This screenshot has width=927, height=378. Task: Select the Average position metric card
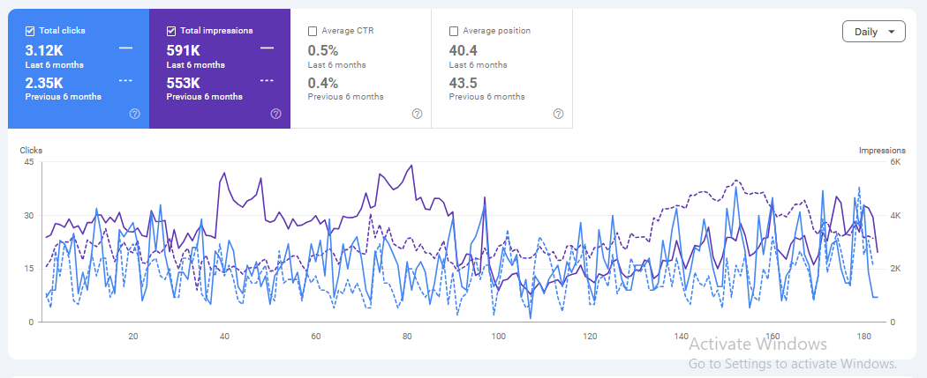[x=501, y=69]
